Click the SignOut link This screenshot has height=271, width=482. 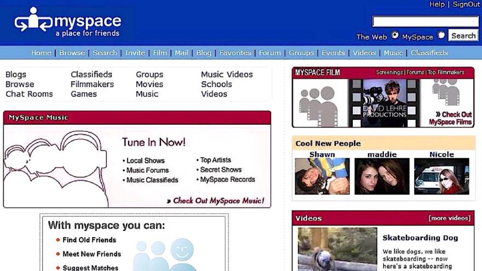(x=466, y=4)
